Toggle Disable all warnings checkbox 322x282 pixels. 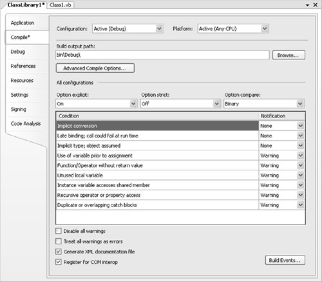(x=59, y=231)
